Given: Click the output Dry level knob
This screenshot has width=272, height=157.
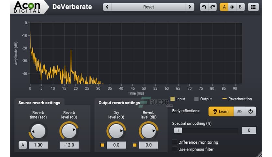Looking at the screenshot, I should (x=116, y=131).
